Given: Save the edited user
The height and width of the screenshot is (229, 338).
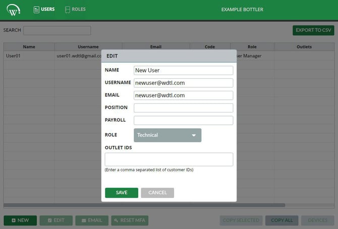Looking at the screenshot, I should pos(122,193).
